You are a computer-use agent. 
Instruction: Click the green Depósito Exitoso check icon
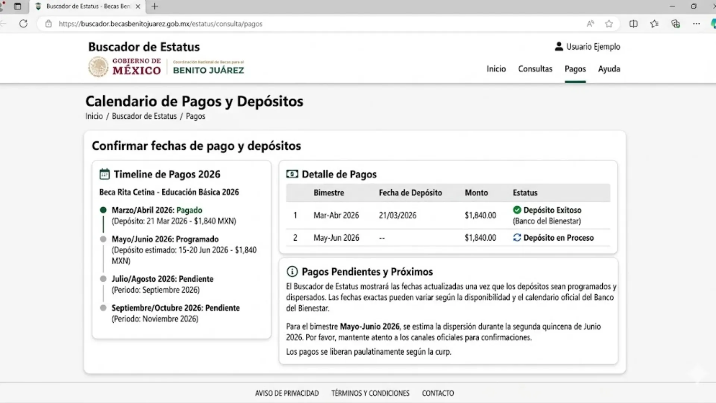[x=517, y=210]
